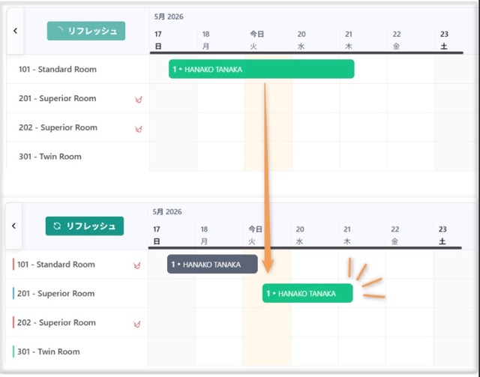This screenshot has width=480, height=377.
Task: Click the refresh arrows icon in lower リフレッシュ button
Action: tap(57, 226)
